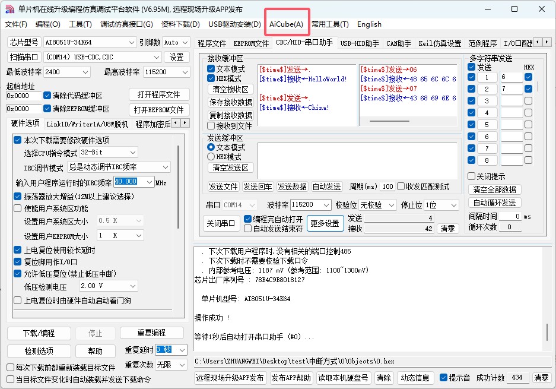Click the 下载/编程 button
556x389 pixels.
coord(39,333)
